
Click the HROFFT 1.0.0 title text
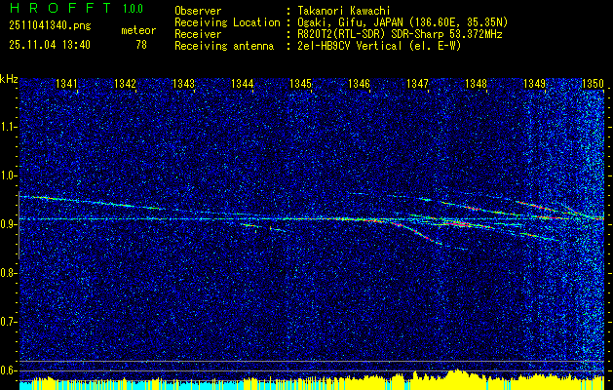(x=76, y=8)
